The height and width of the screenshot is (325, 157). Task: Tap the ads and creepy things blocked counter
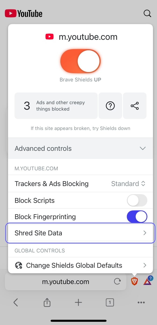[56, 106]
